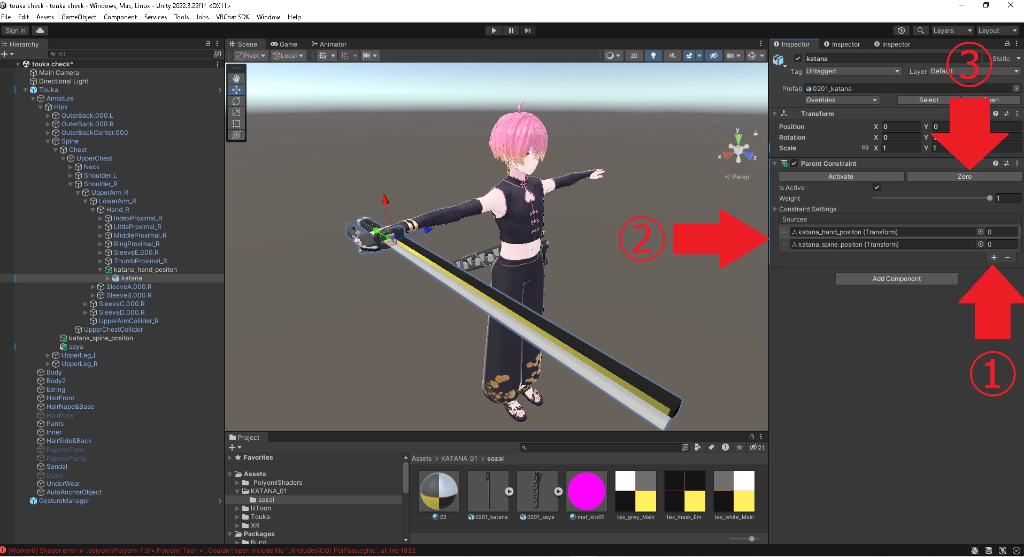Open the Edit menu
Image resolution: width=1024 pixels, height=557 pixels.
click(x=24, y=17)
